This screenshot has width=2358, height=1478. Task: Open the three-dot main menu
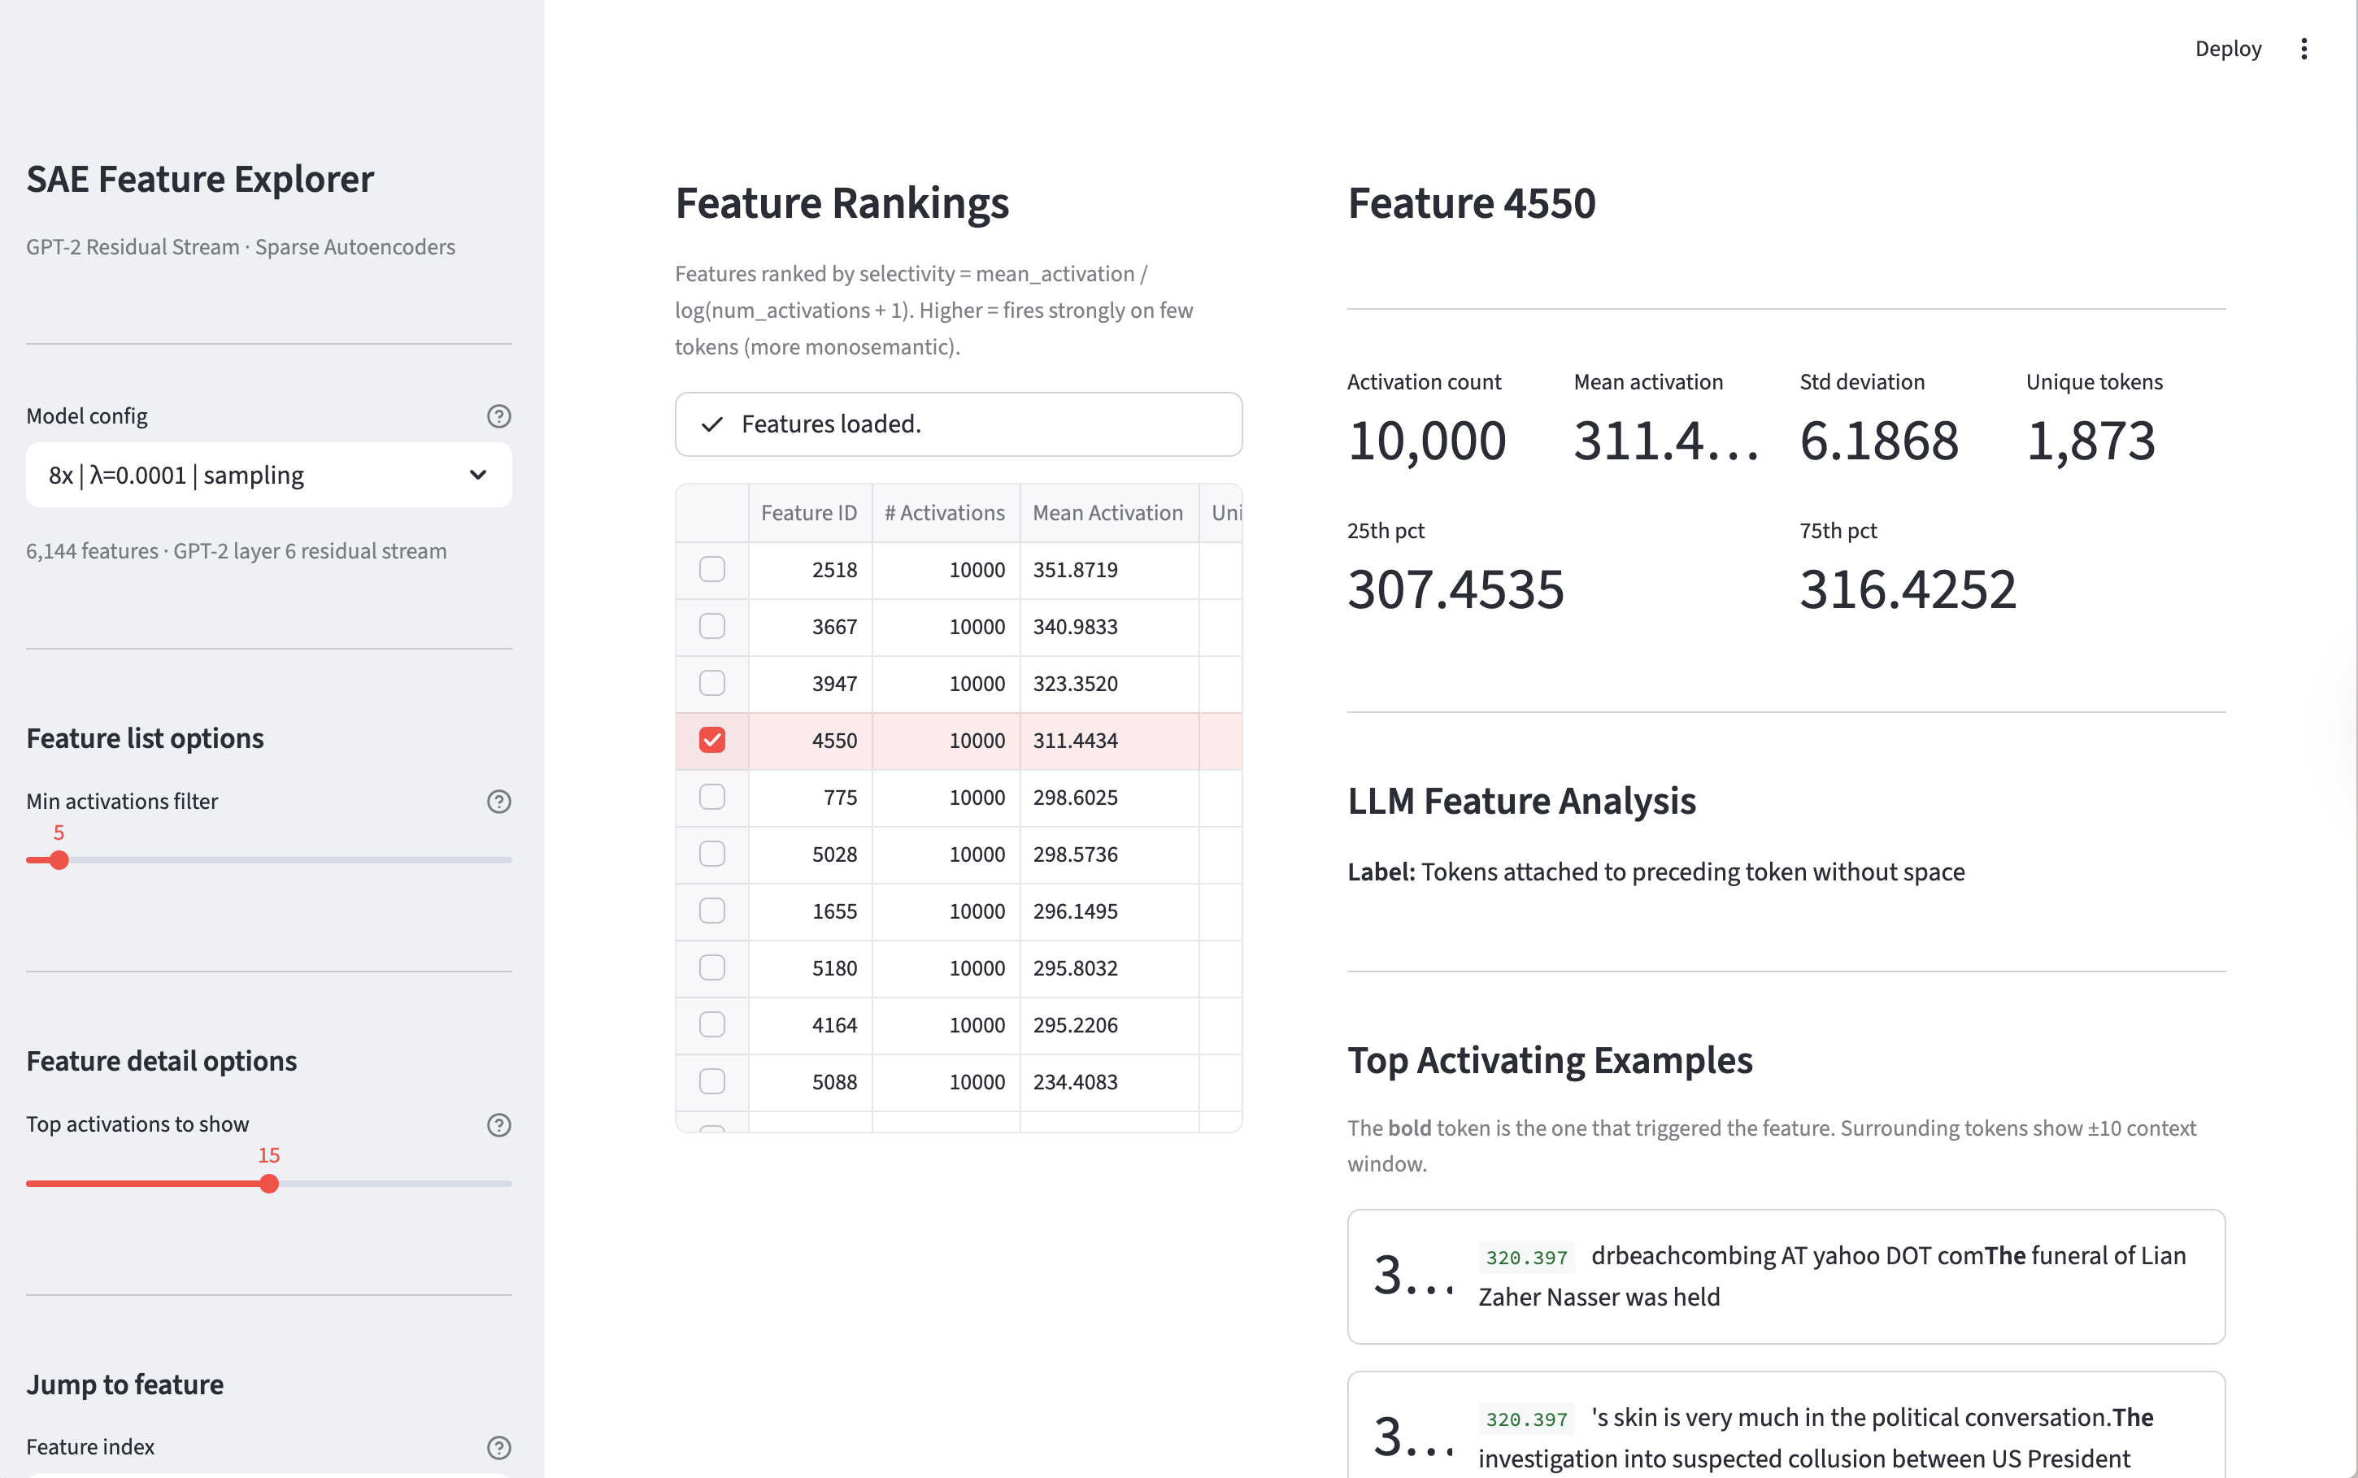[x=2304, y=49]
